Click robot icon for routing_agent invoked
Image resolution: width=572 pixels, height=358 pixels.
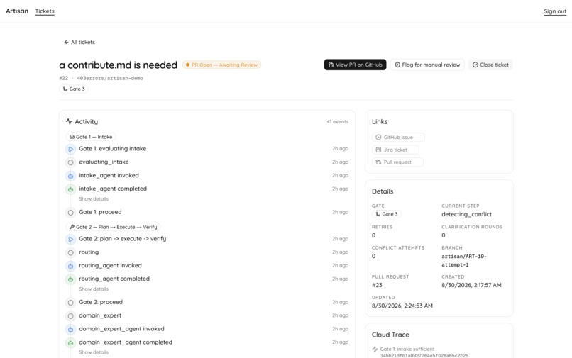(71, 266)
